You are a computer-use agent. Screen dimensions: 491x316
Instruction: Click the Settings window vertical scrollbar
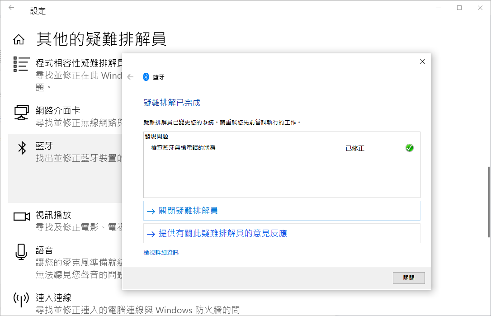click(x=488, y=202)
